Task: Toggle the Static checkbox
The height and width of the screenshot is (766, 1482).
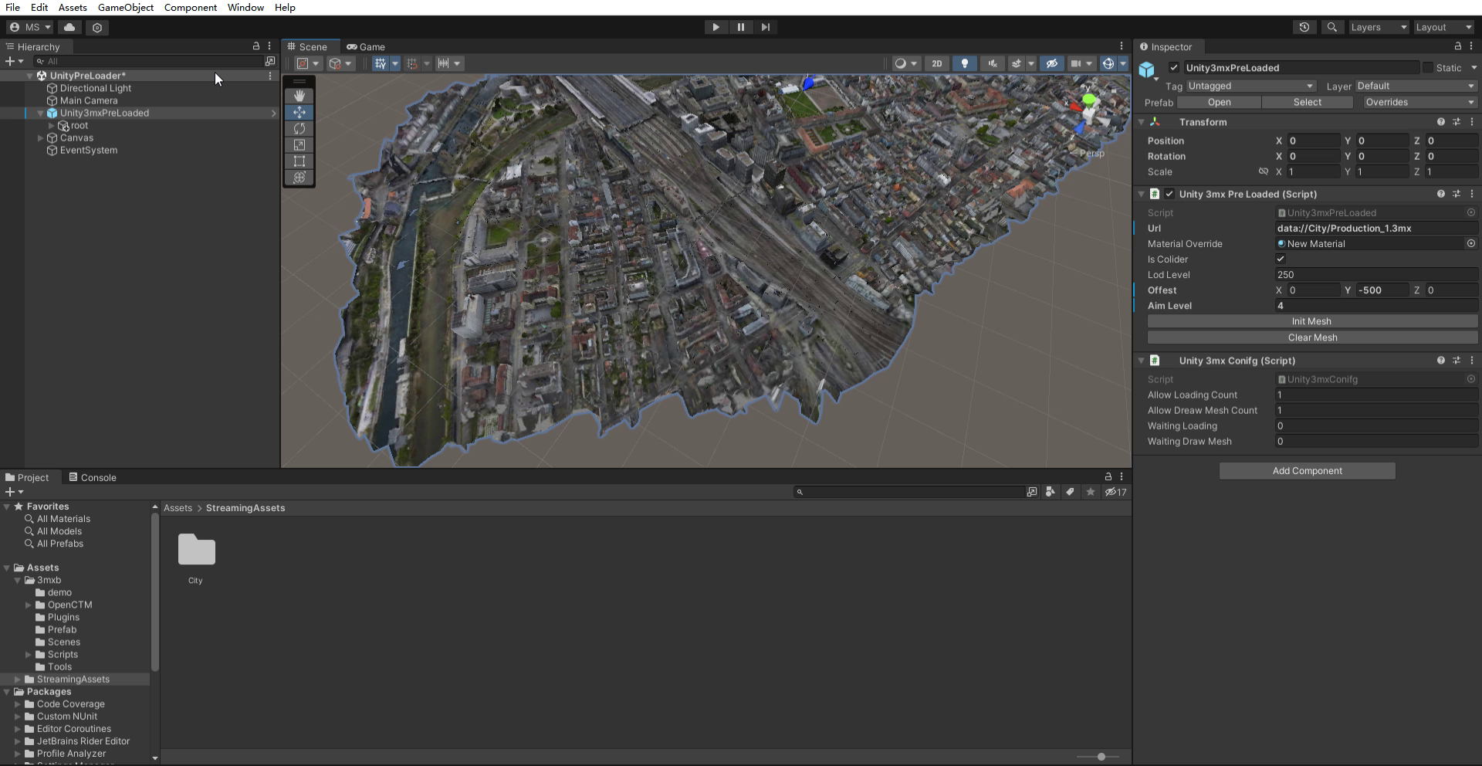Action: click(x=1427, y=67)
